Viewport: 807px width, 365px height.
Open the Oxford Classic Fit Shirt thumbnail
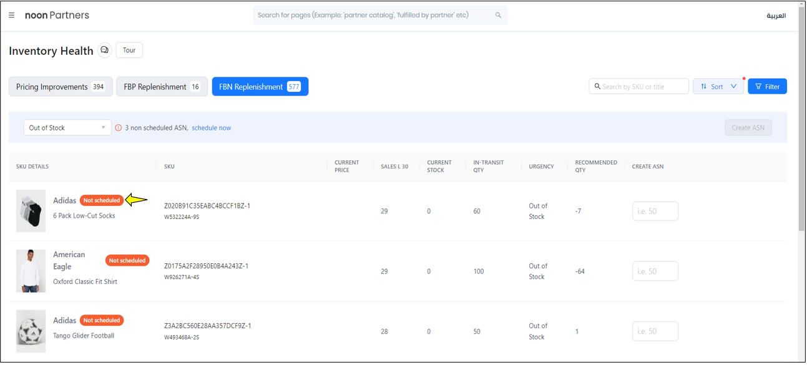[x=31, y=271]
